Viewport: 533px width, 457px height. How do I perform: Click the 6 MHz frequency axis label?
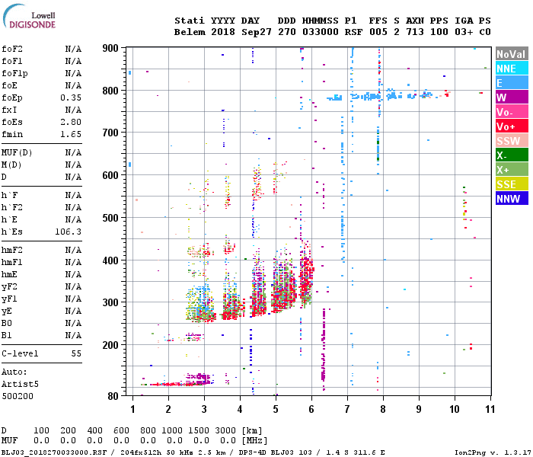(311, 409)
